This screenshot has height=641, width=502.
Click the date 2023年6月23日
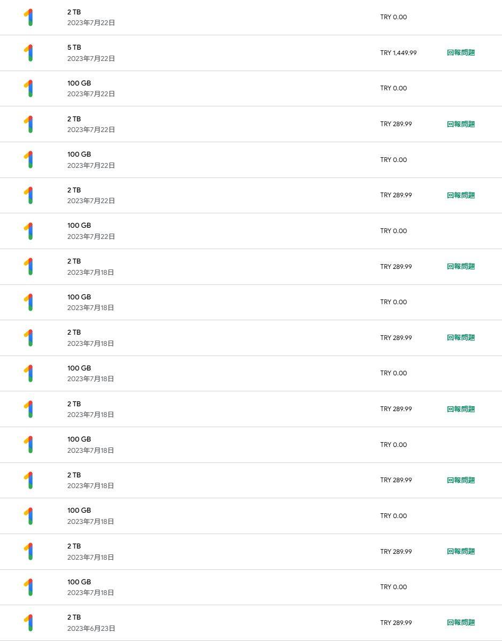coord(91,628)
